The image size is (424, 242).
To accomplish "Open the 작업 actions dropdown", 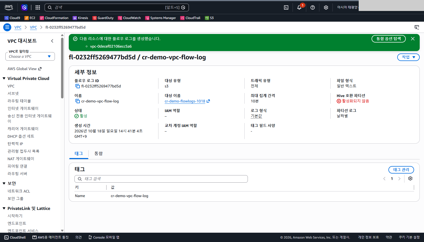I will [x=408, y=57].
